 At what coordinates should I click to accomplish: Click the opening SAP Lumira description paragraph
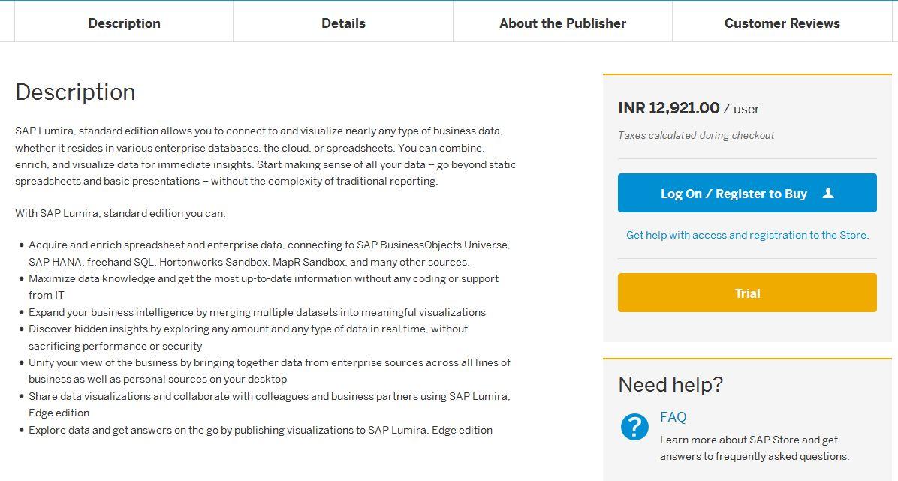point(265,156)
